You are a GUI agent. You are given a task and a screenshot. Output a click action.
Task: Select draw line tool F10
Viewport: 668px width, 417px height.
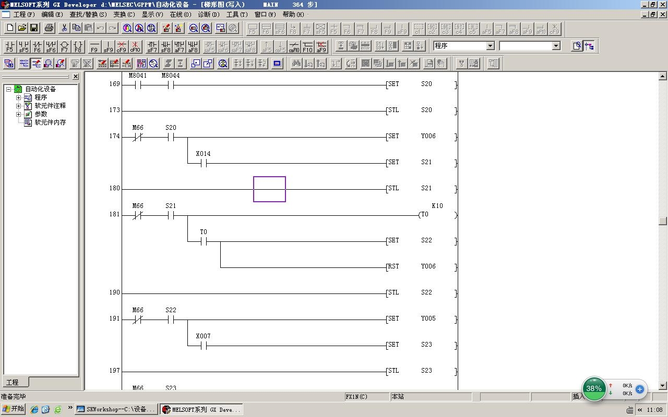pyautogui.click(x=308, y=46)
